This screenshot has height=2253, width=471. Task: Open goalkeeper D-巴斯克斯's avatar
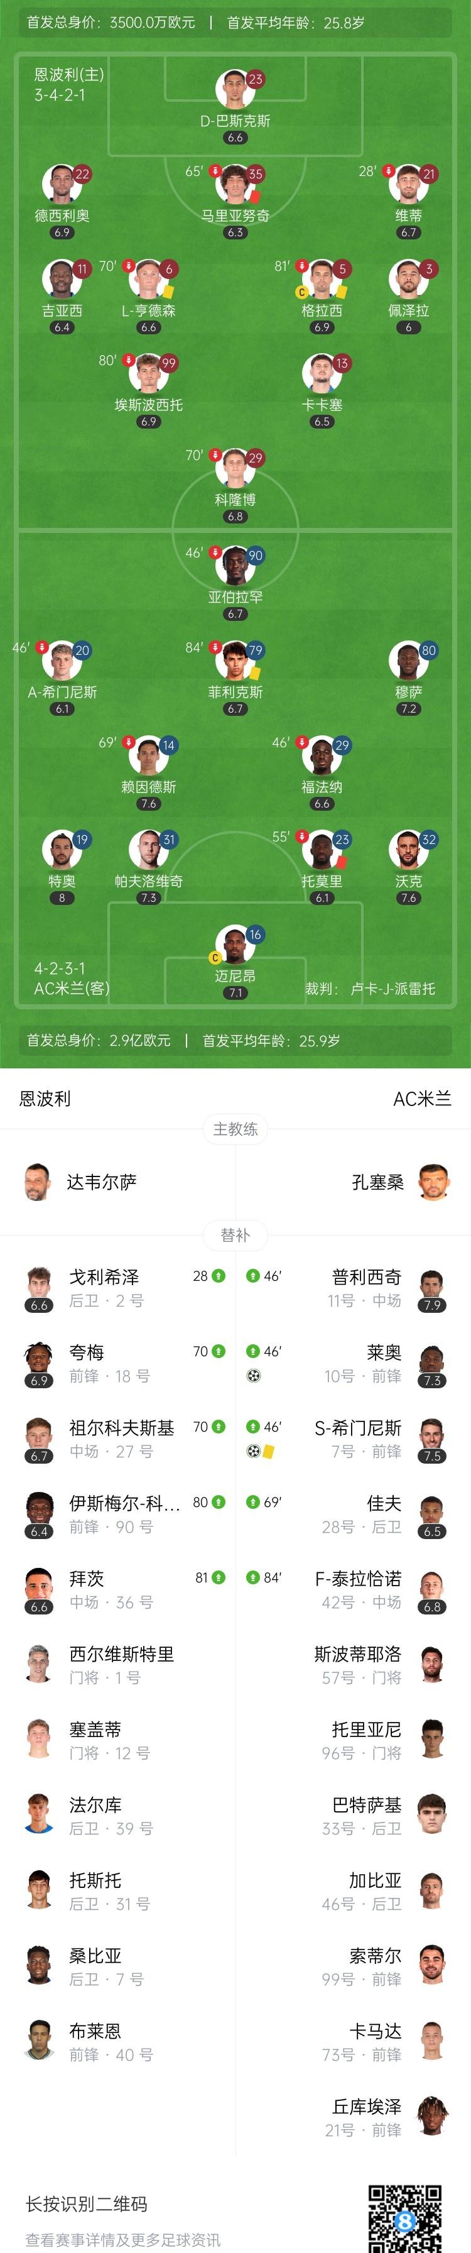click(234, 89)
